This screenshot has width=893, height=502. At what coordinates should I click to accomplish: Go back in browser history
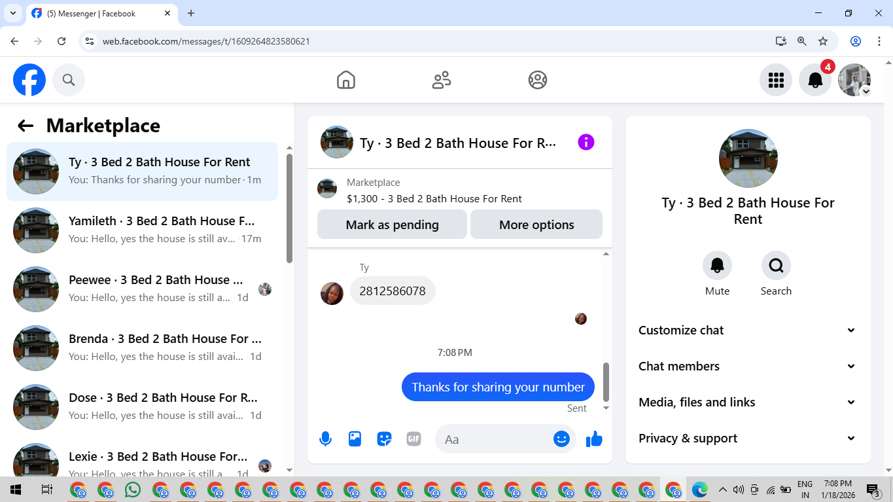[x=14, y=41]
